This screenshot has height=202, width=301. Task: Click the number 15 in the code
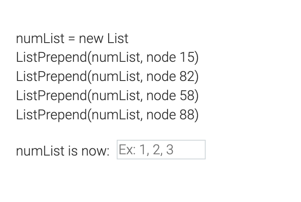point(187,57)
